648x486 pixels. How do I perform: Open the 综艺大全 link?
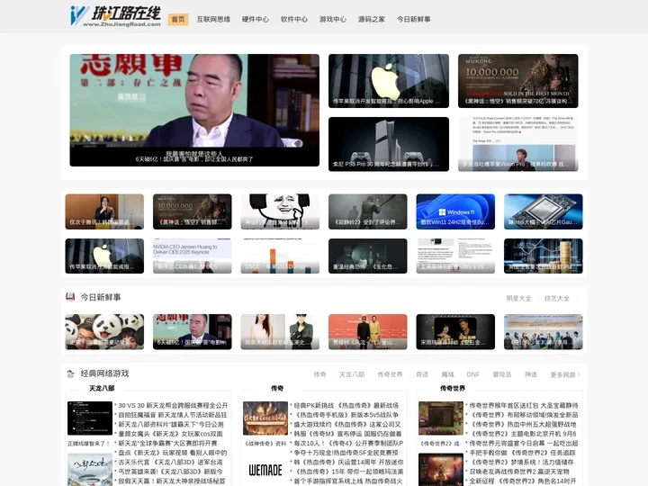(x=556, y=299)
